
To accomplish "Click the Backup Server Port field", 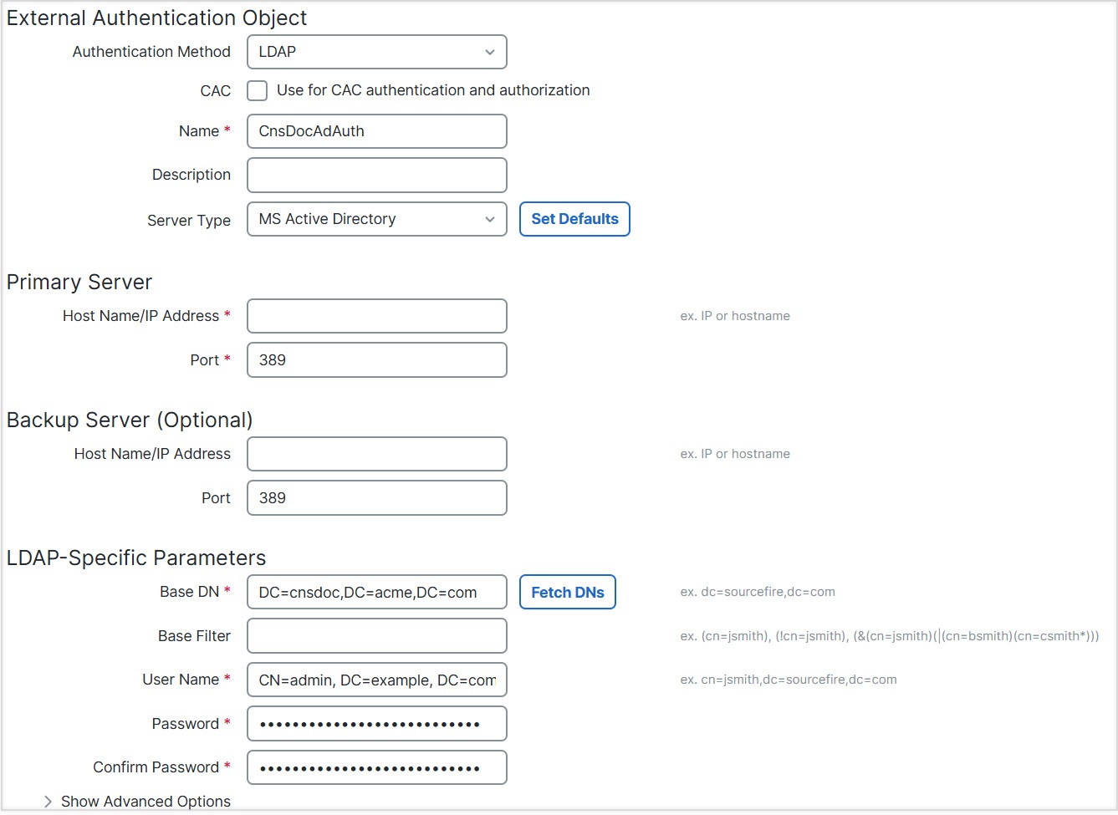I will tap(376, 498).
